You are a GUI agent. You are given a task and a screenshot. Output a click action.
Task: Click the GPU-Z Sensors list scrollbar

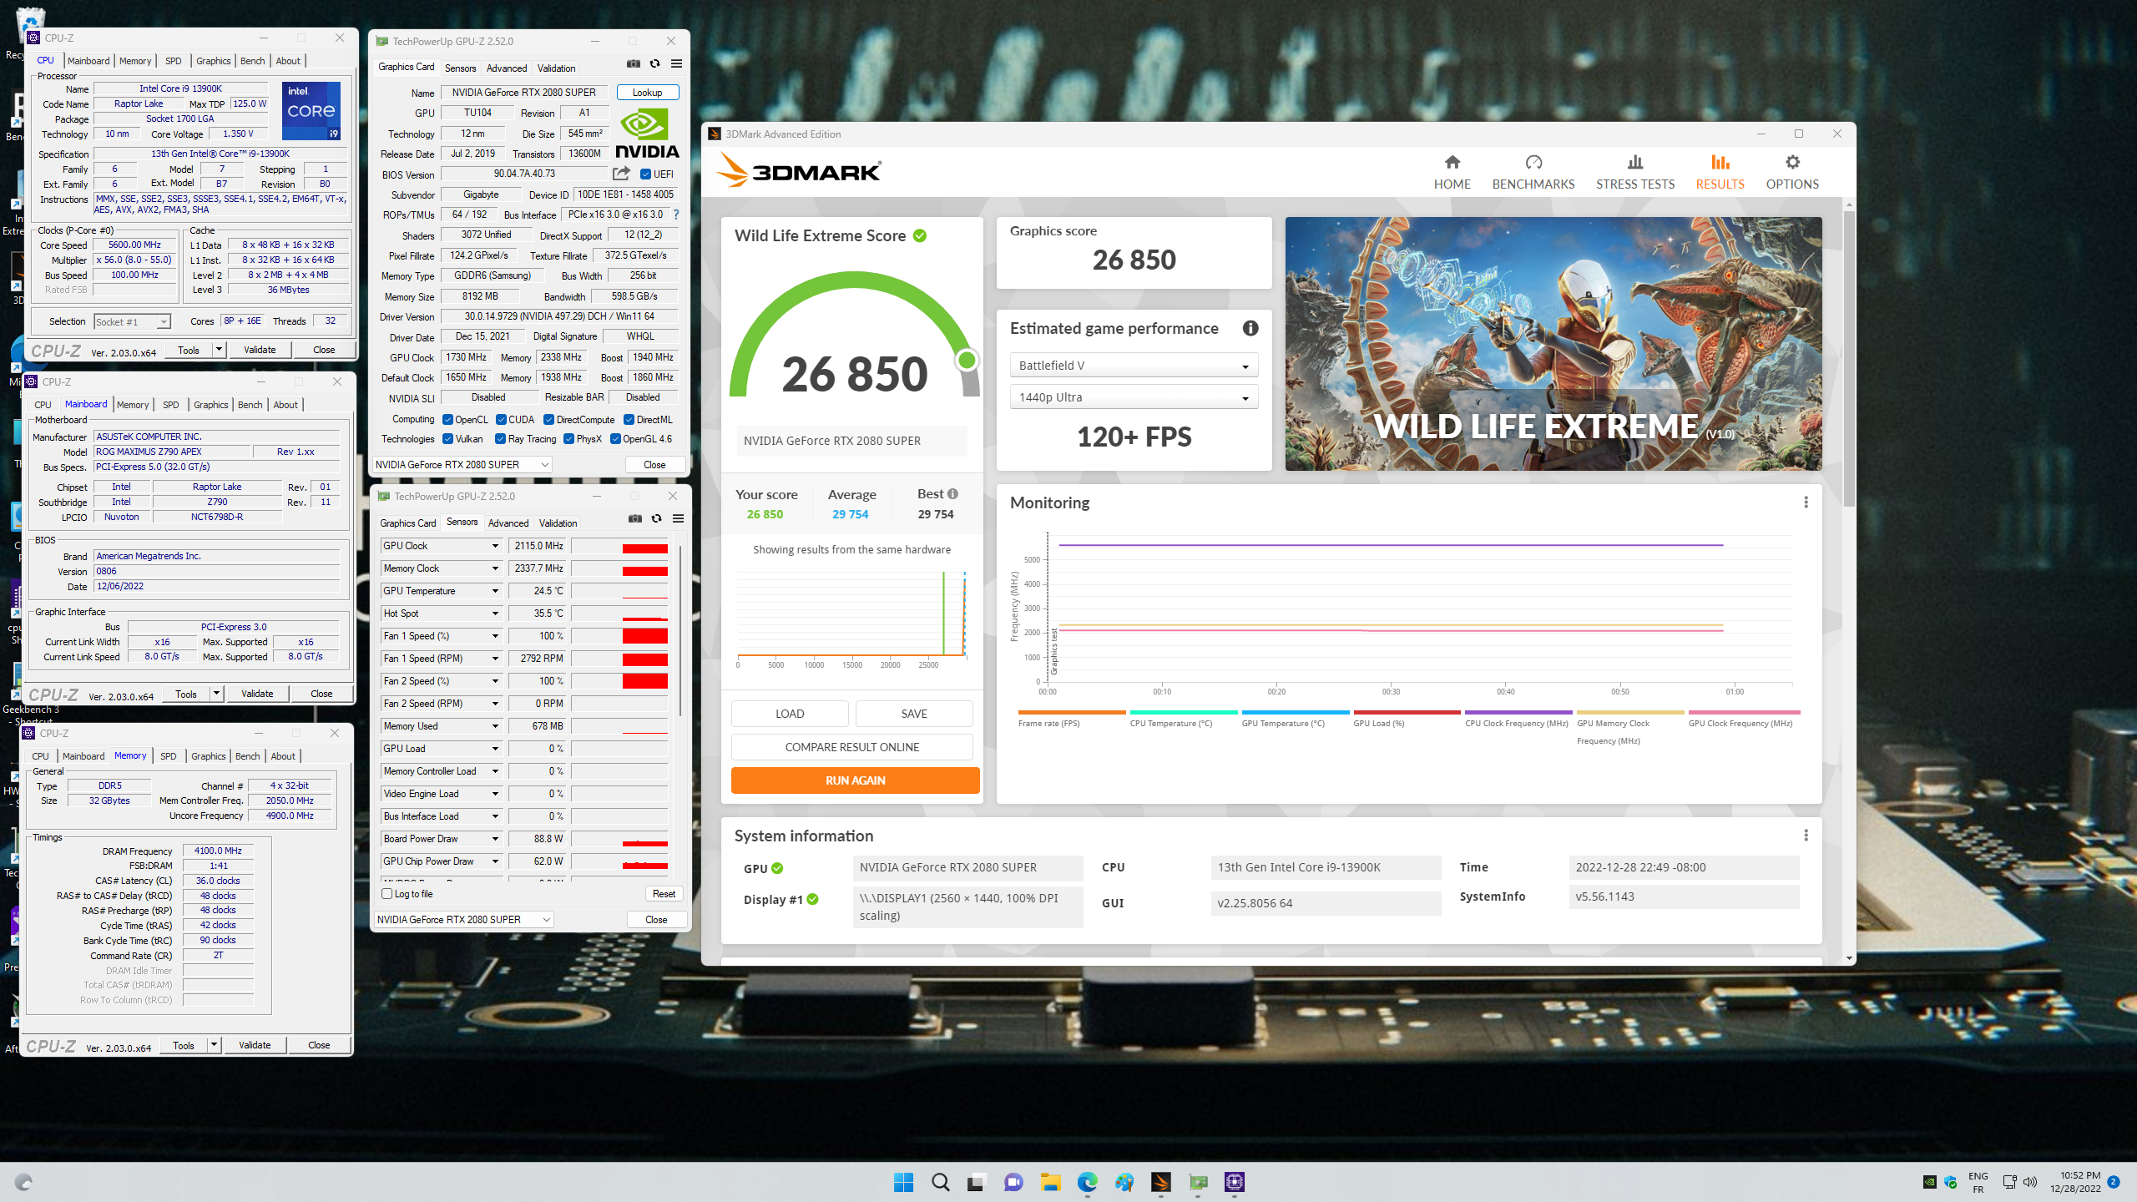pyautogui.click(x=680, y=630)
